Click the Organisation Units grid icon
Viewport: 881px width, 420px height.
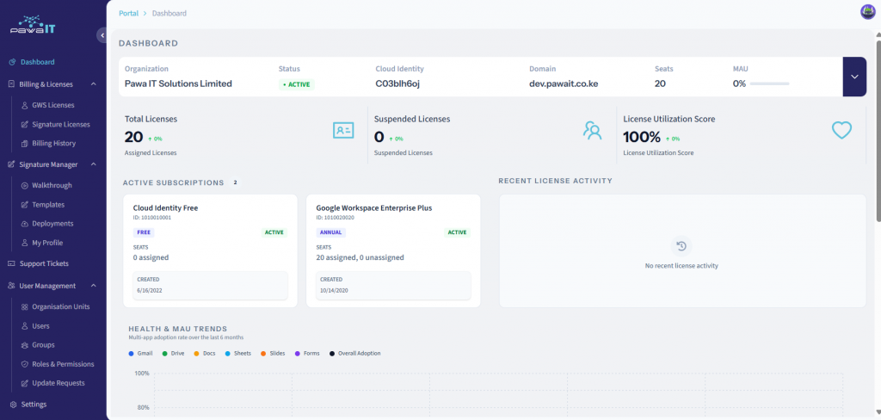point(25,307)
